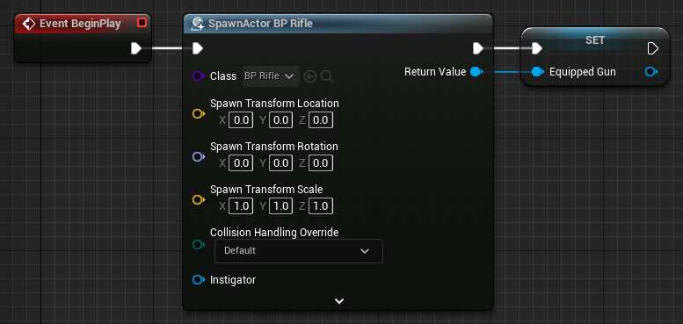Click the Spawn Transform Rotation label
Screen dimensions: 683x324
(x=274, y=147)
